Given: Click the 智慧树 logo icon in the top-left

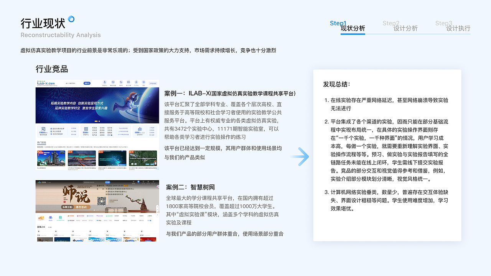Looking at the screenshot, I should pos(40,182).
